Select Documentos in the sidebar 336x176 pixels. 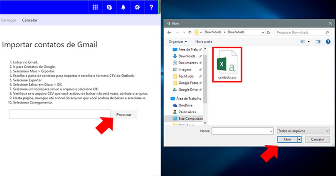coord(187,63)
